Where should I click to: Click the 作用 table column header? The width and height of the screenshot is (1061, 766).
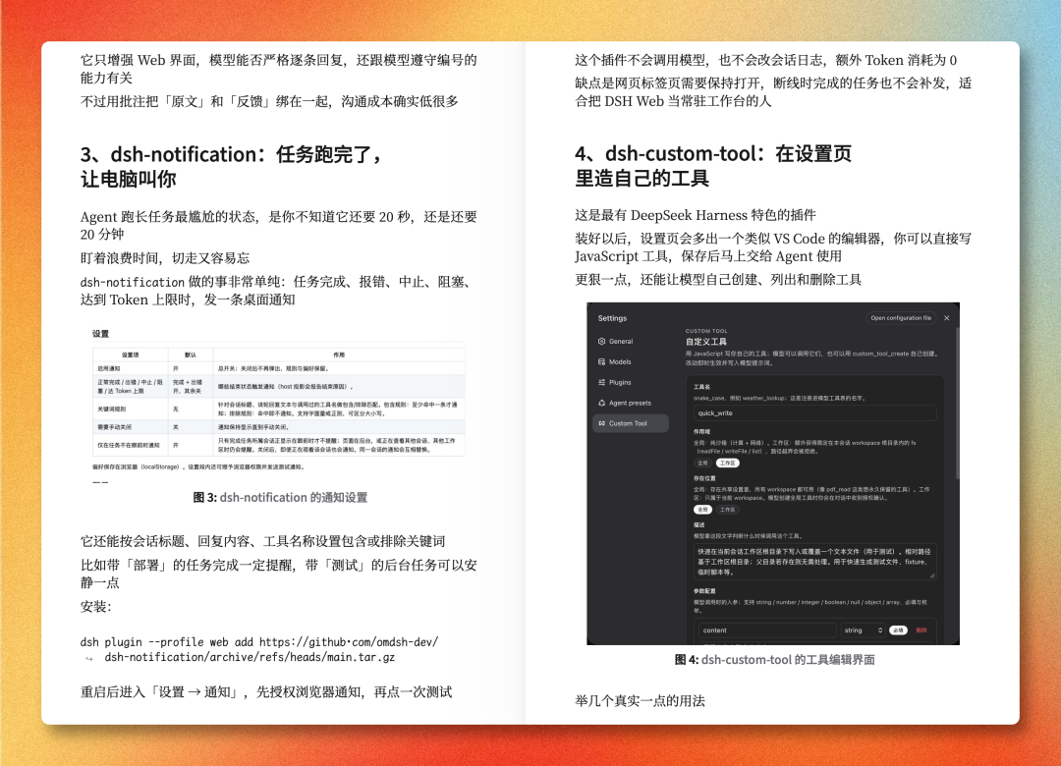(x=339, y=355)
